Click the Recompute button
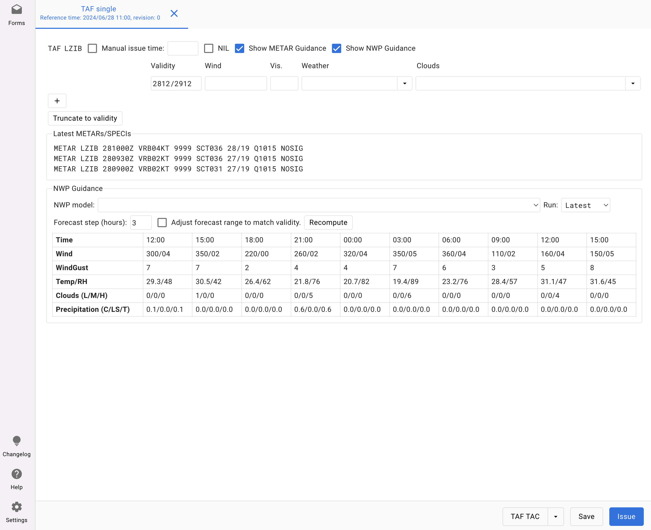The image size is (651, 530). pos(328,223)
